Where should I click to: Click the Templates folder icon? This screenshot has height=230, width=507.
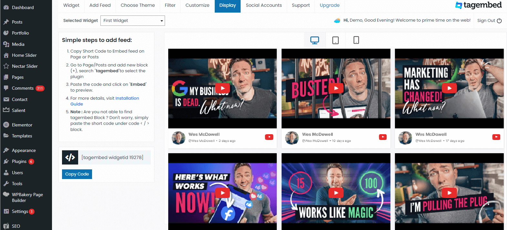[x=6, y=136]
